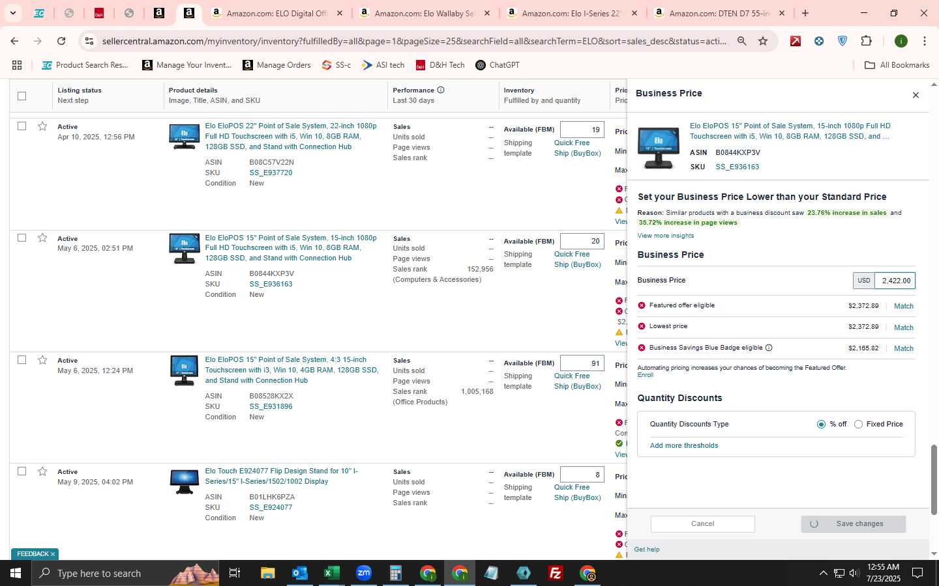Viewport: 939px width, 586px height.
Task: Switch to ELO Digital Office Amazon tab
Action: [277, 13]
